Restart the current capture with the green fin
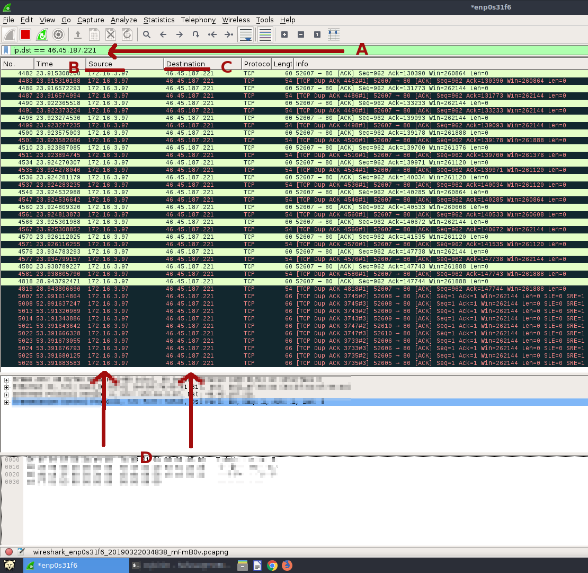The height and width of the screenshot is (573, 588). pos(42,35)
